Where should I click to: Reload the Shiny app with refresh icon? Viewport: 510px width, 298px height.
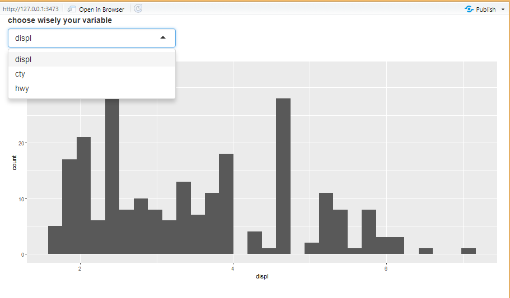coord(138,9)
